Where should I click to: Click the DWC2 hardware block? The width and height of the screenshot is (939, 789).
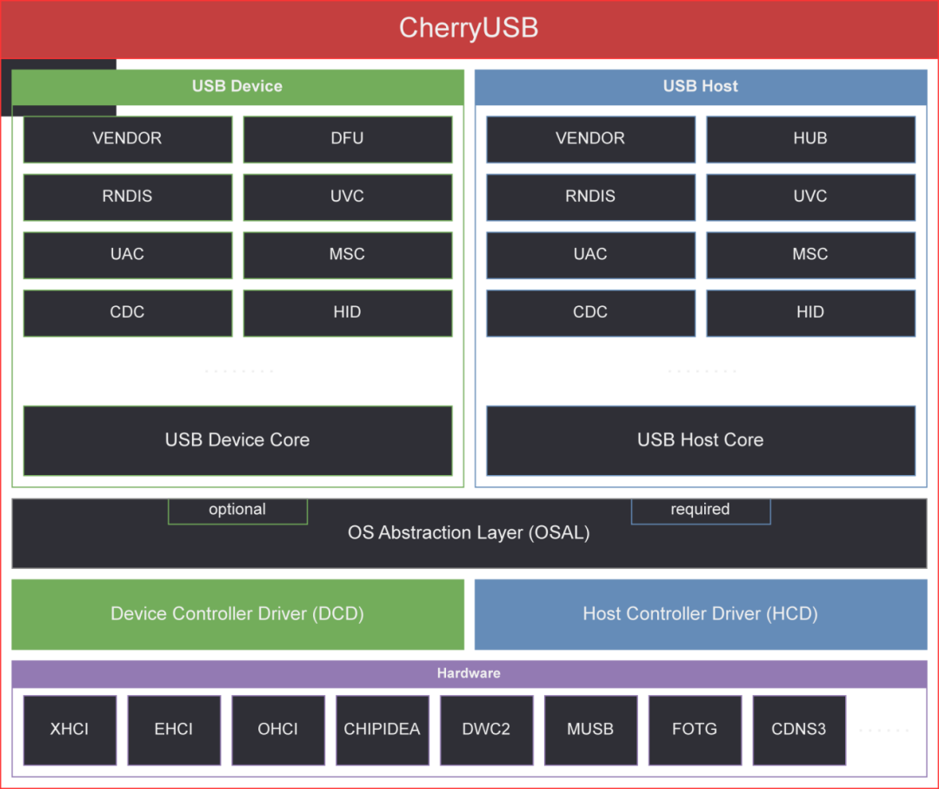pyautogui.click(x=487, y=731)
